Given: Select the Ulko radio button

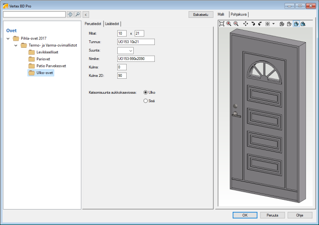Looking at the screenshot, I should tap(146, 92).
